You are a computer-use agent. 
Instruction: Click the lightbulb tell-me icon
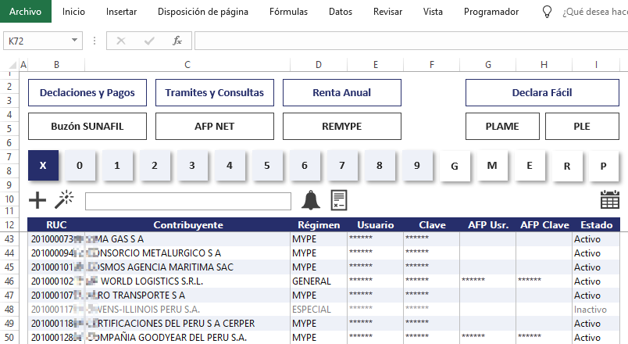click(x=547, y=12)
